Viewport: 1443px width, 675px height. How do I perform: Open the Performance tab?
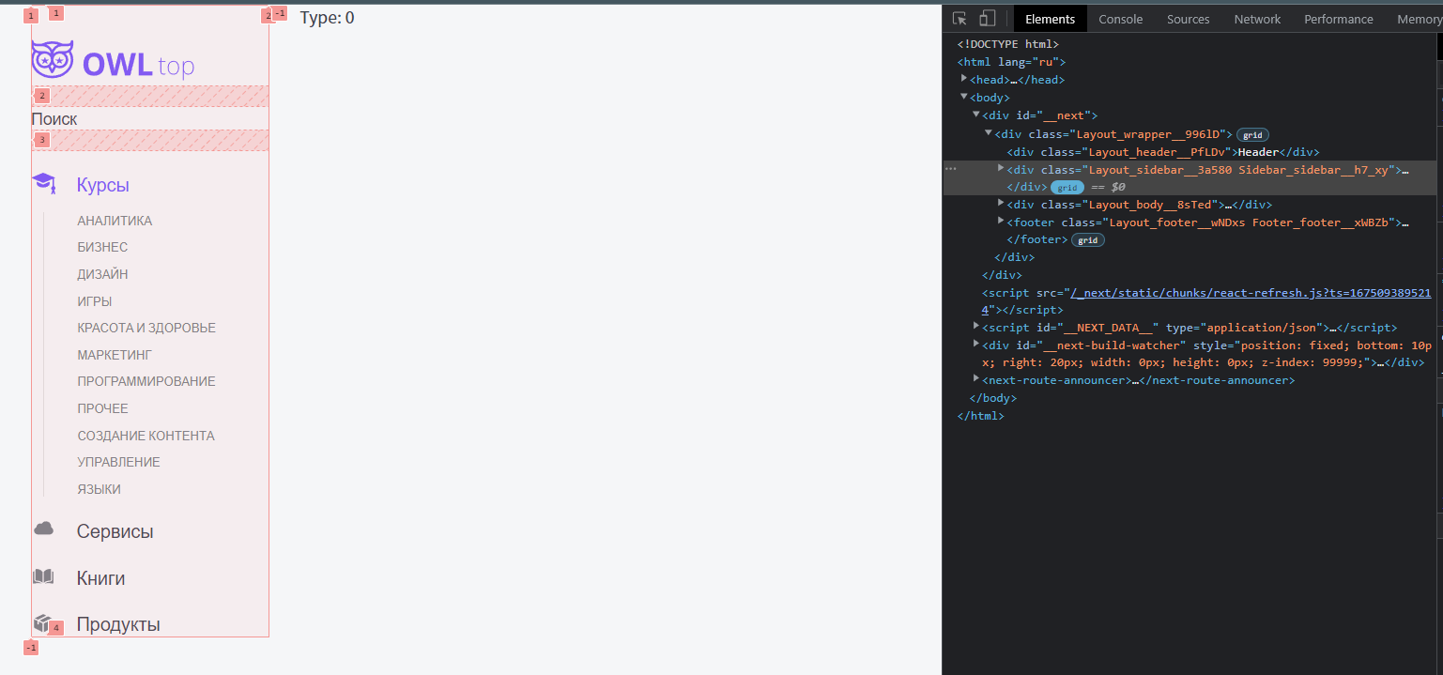pos(1339,19)
